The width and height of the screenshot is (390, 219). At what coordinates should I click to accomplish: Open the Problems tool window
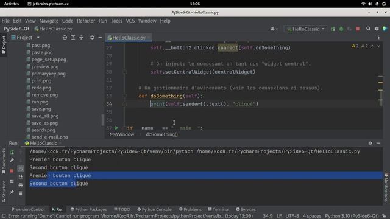(190, 209)
